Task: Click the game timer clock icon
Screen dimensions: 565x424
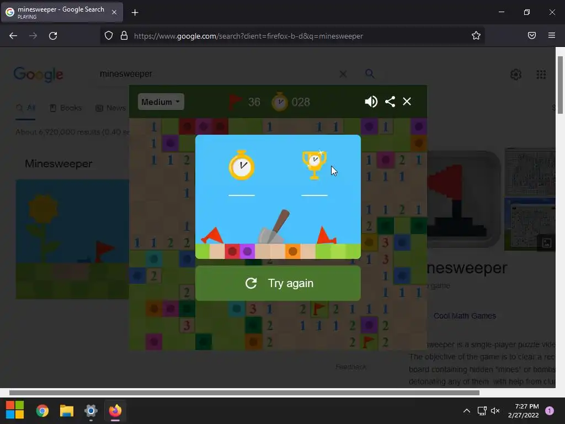Action: pos(280,102)
